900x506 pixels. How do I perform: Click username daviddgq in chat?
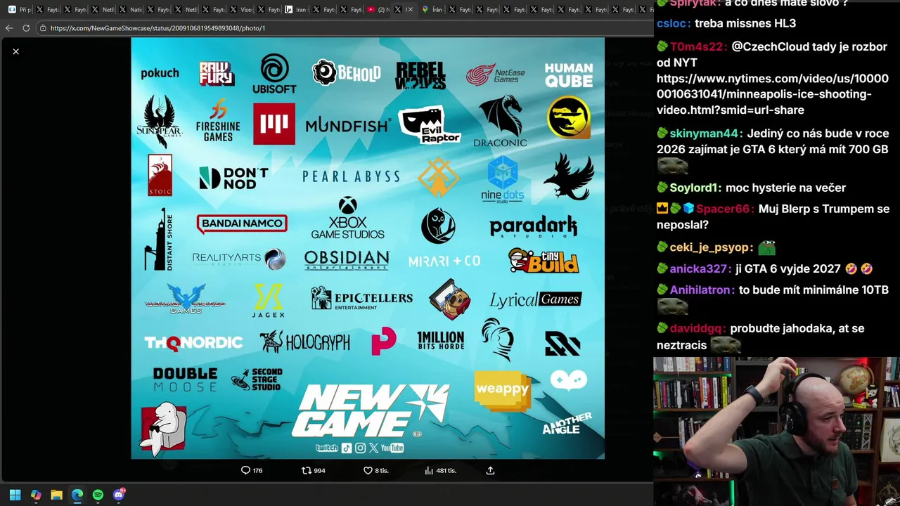click(x=697, y=329)
